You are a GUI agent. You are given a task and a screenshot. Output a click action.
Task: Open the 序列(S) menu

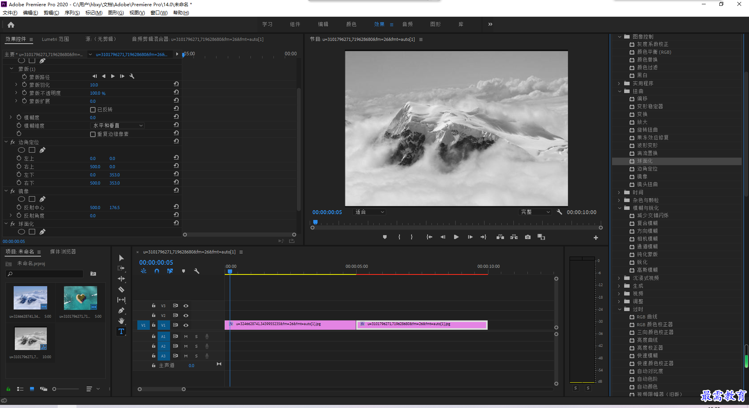click(x=72, y=13)
